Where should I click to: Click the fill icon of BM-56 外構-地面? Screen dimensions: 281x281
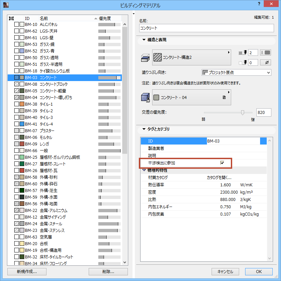pos(17,204)
